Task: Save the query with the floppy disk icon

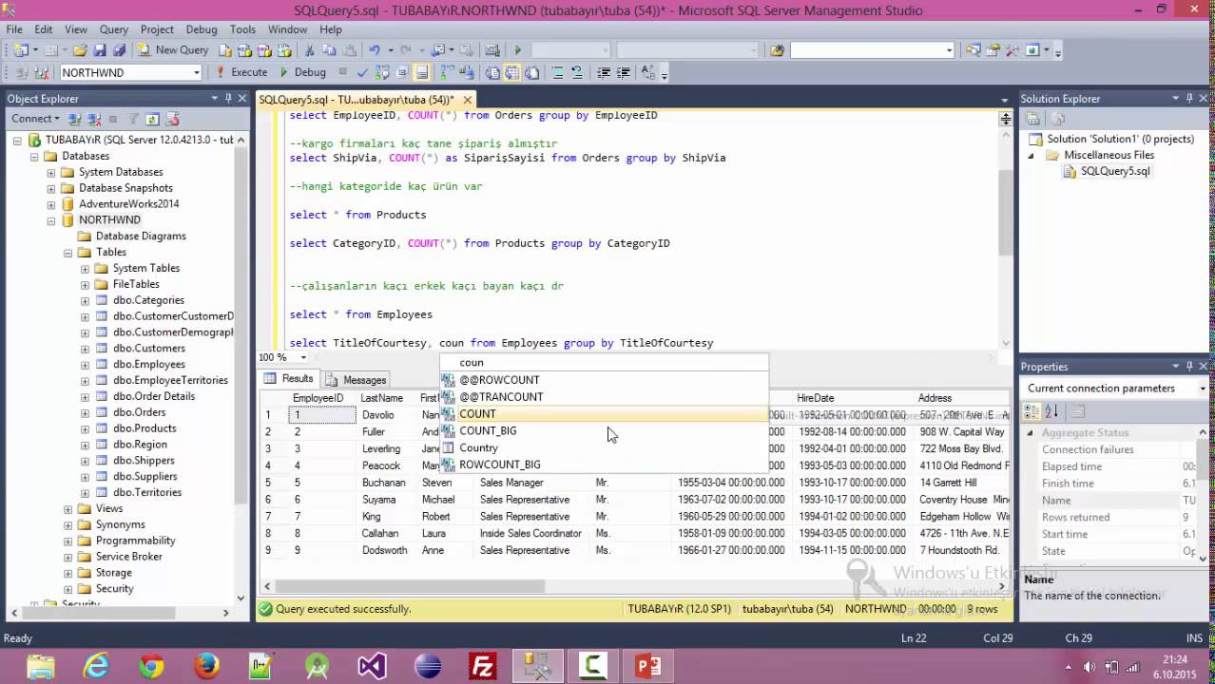Action: [x=100, y=50]
